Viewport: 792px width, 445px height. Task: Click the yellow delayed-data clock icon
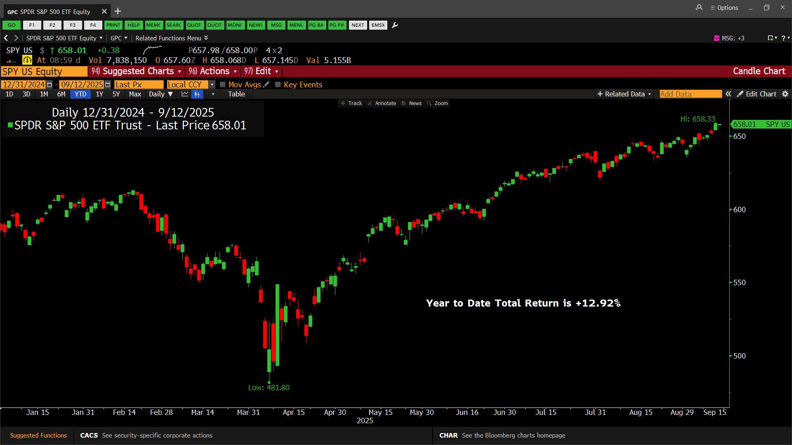click(x=27, y=60)
